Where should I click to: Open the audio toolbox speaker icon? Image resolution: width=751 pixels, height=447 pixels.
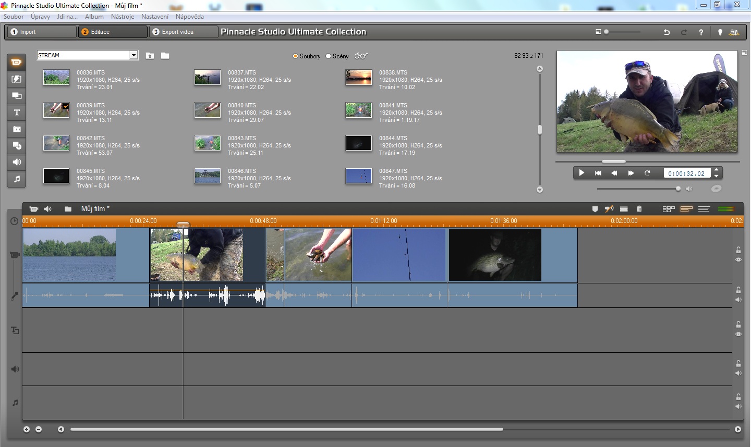(x=48, y=209)
